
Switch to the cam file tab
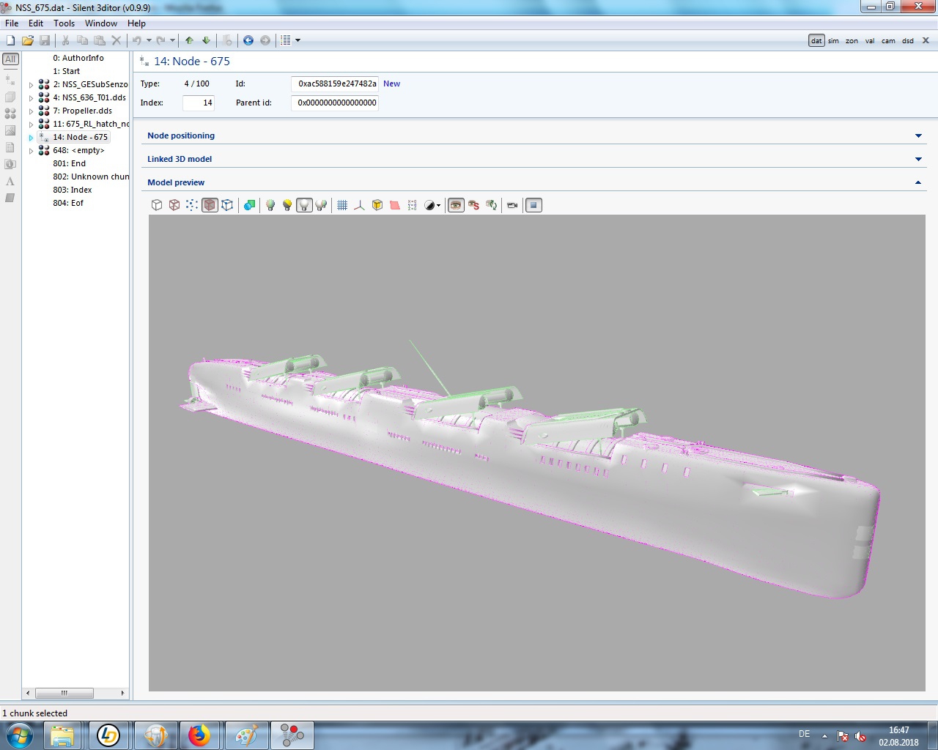(888, 41)
